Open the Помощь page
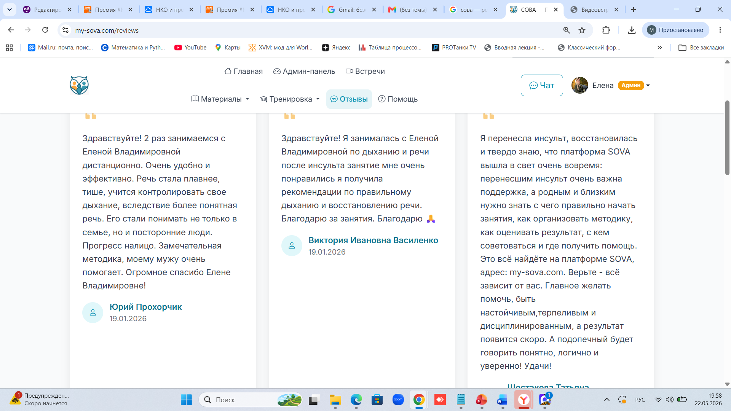The width and height of the screenshot is (731, 411). [398, 99]
